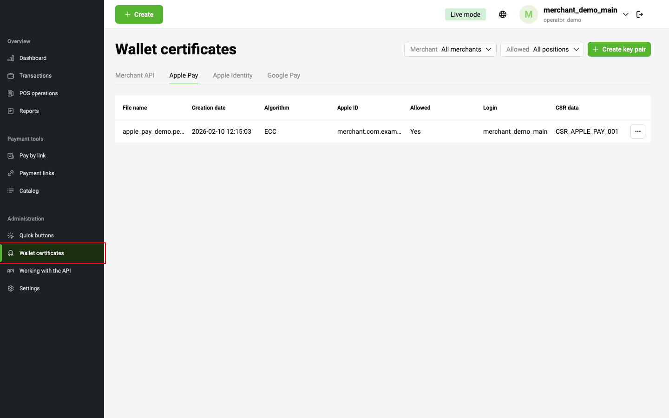Click the logout icon in header
The width and height of the screenshot is (669, 418).
pyautogui.click(x=640, y=14)
